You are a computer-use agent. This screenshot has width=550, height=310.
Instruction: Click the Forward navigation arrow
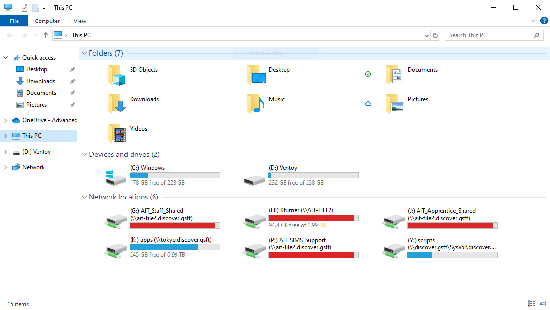pyautogui.click(x=24, y=35)
